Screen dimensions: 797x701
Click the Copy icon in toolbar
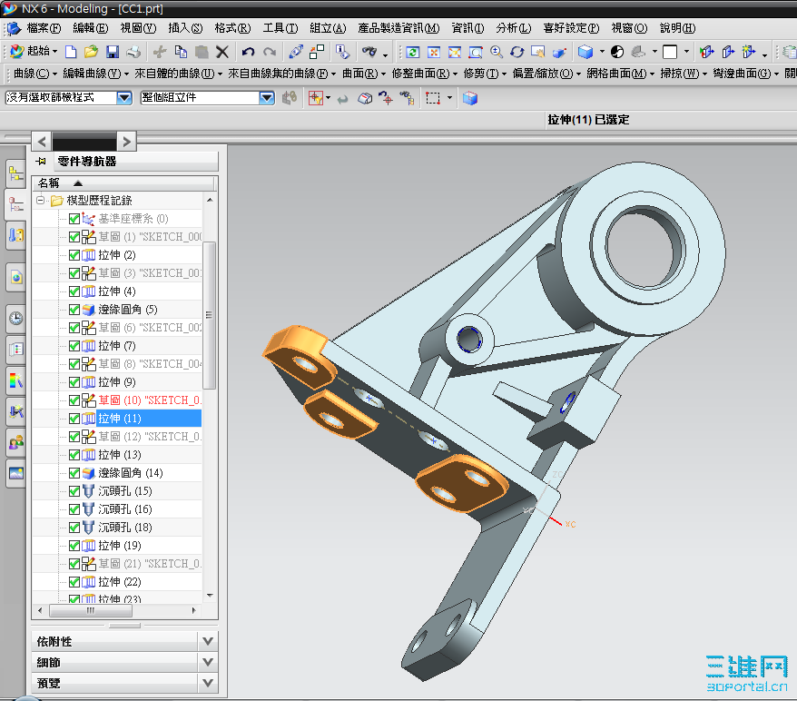(181, 52)
